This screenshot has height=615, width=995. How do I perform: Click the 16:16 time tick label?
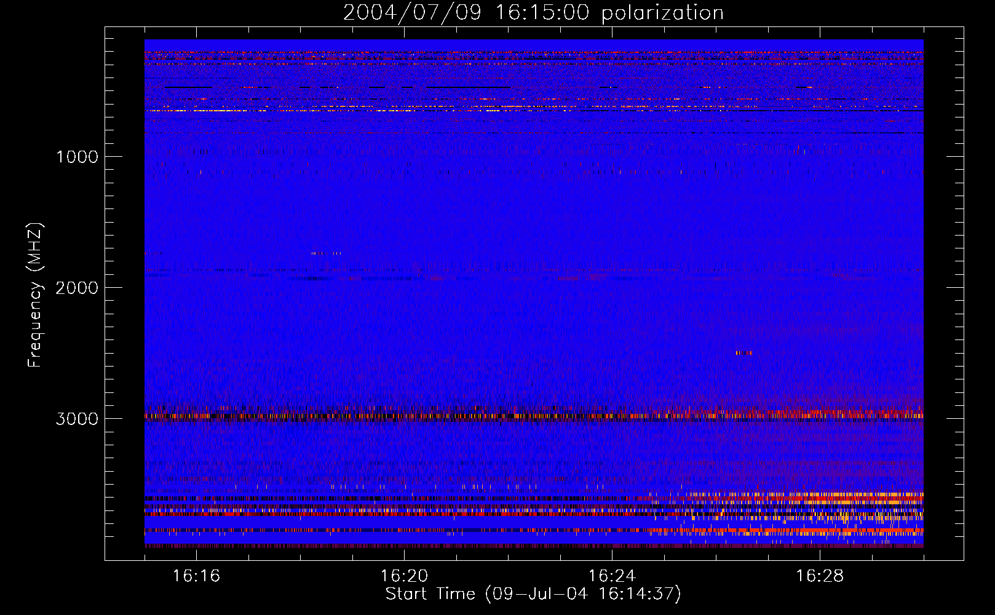pos(196,576)
